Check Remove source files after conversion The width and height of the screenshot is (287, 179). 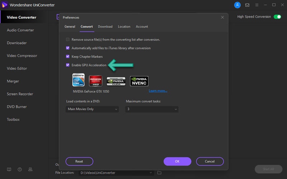pos(67,39)
